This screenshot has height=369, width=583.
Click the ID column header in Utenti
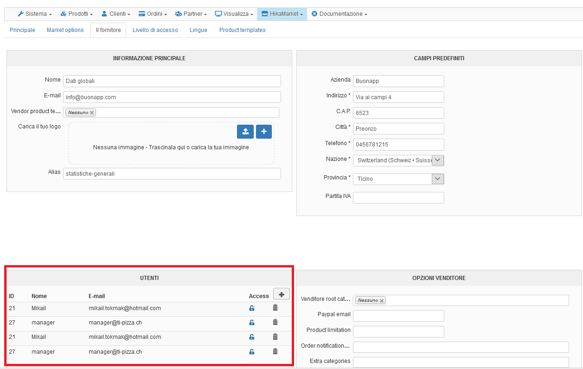click(x=12, y=296)
